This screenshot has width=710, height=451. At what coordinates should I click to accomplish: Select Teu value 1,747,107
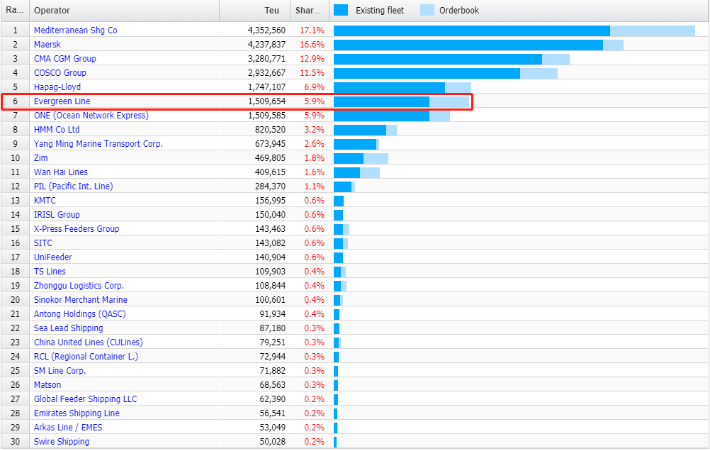point(266,87)
